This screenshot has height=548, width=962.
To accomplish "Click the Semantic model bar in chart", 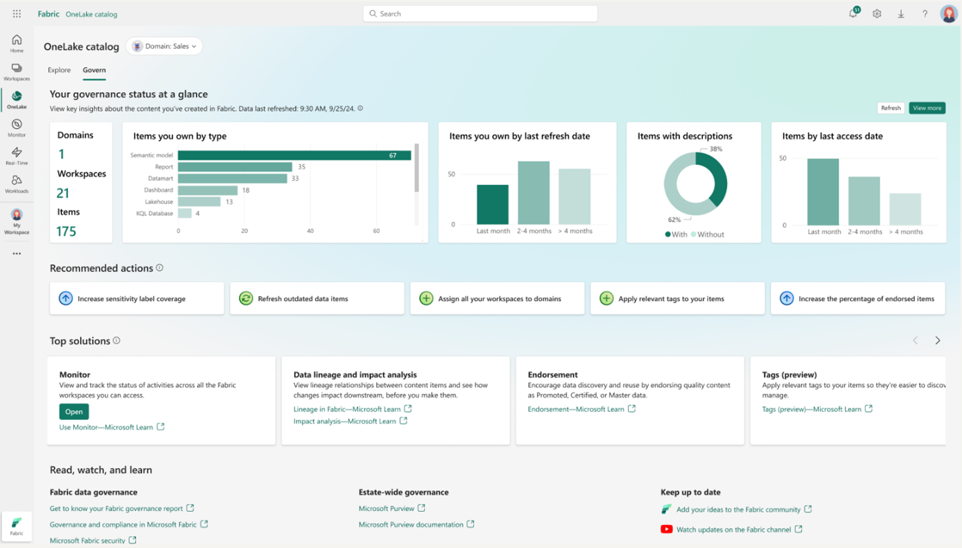I will [x=295, y=156].
